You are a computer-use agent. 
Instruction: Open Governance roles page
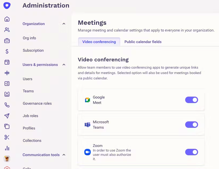[x=37, y=104]
